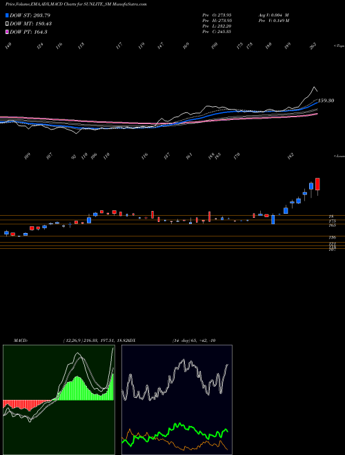Screen dimensions: 345x455
Task: Click the '158' label in the lows row
Action: coord(211,156)
